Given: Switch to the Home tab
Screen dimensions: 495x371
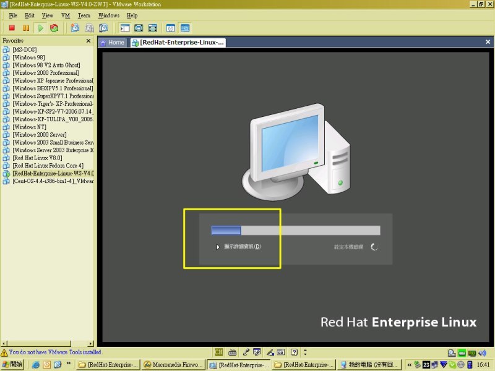Looking at the screenshot, I should [113, 43].
